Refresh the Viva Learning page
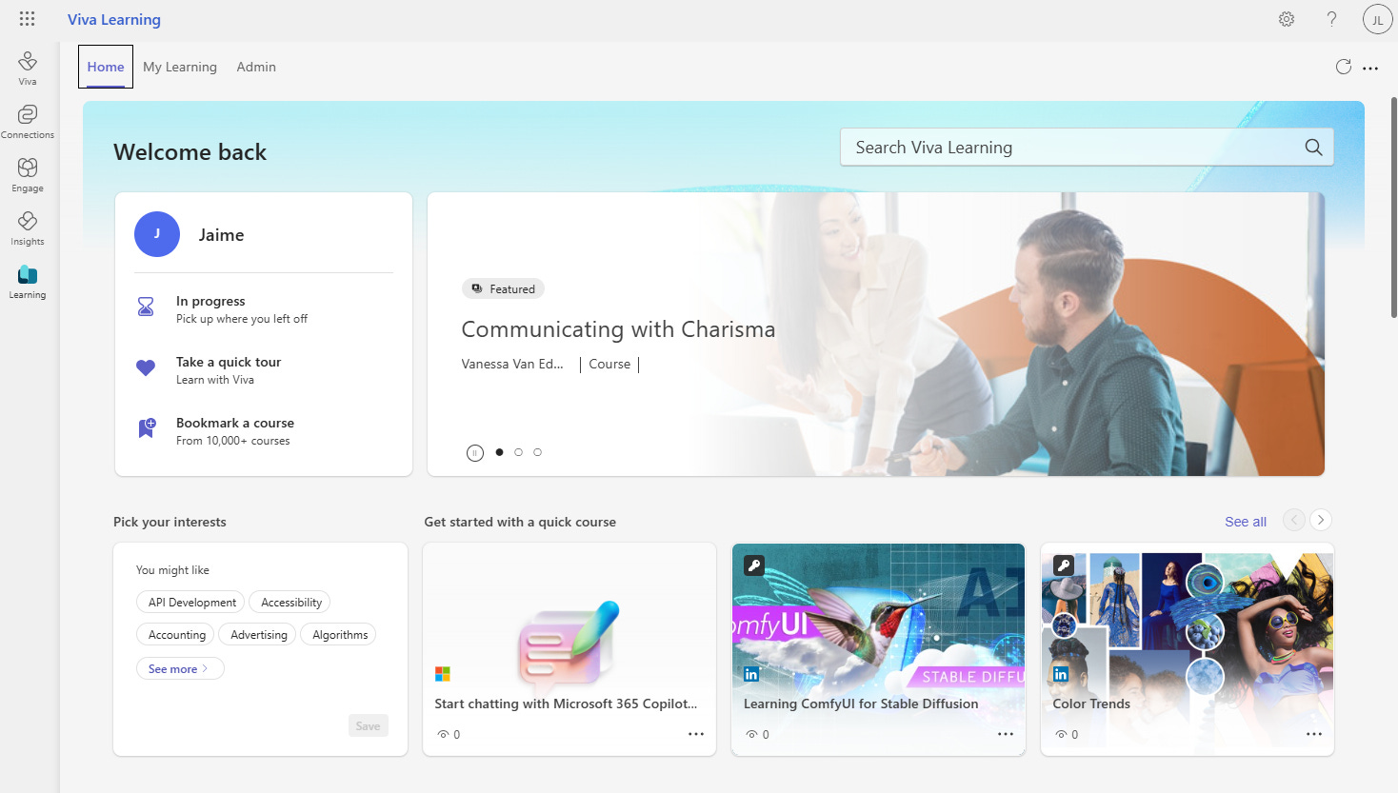 coord(1344,67)
